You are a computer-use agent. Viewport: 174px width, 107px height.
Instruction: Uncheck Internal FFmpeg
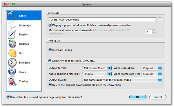[x=50, y=50]
